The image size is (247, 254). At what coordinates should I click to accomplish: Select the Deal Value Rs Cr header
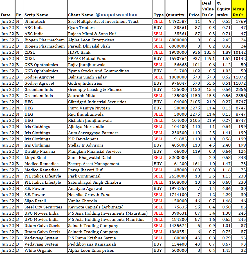pyautogui.click(x=208, y=9)
